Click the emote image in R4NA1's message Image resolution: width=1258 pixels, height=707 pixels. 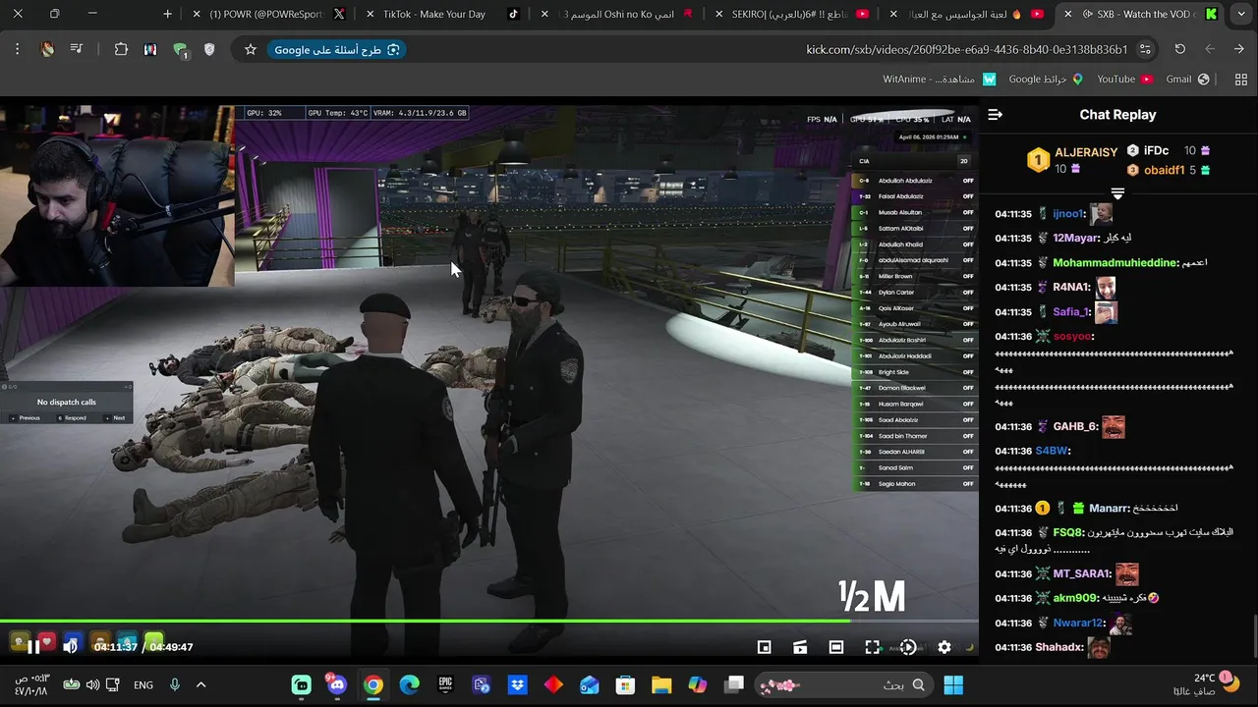pyautogui.click(x=1106, y=288)
